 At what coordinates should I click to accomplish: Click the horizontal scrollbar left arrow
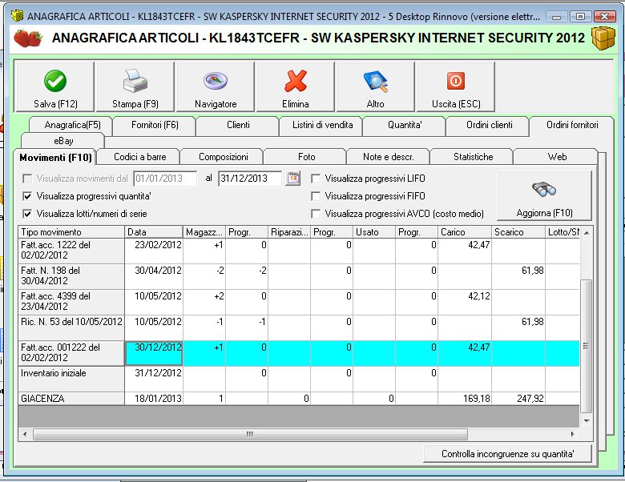coord(25,434)
